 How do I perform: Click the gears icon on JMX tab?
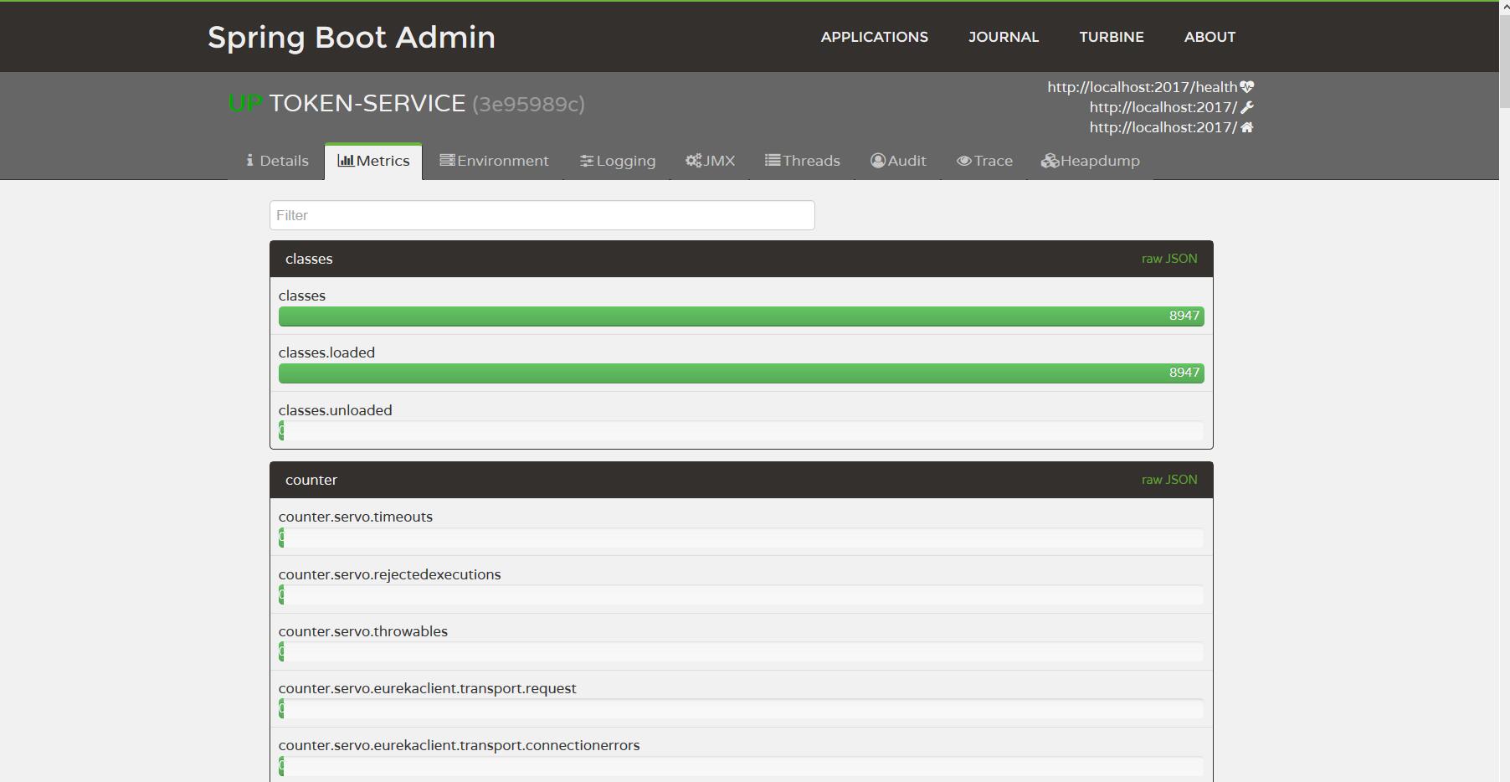693,160
